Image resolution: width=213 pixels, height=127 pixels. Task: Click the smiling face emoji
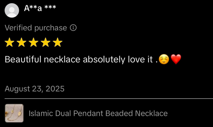coord(164,59)
